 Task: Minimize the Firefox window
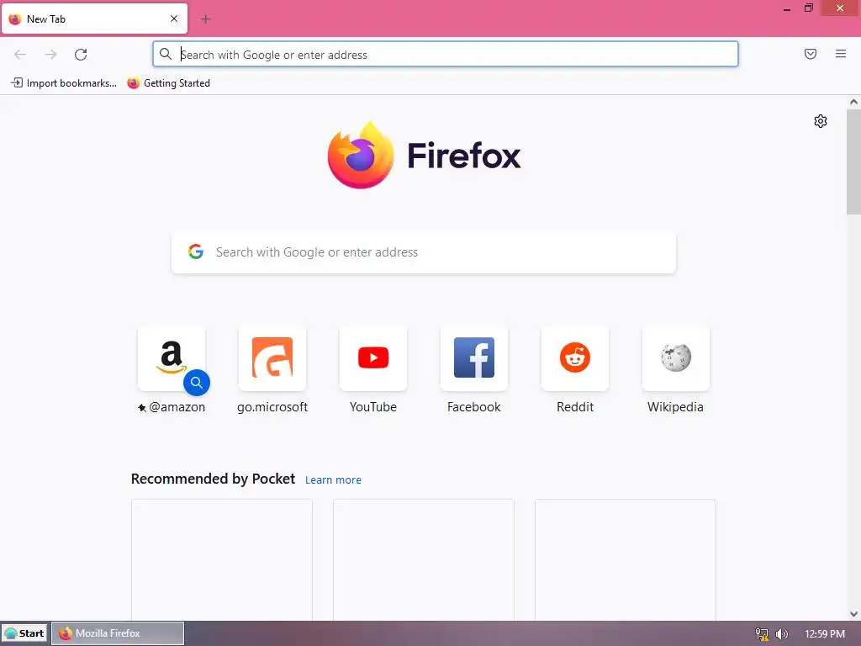pos(787,8)
